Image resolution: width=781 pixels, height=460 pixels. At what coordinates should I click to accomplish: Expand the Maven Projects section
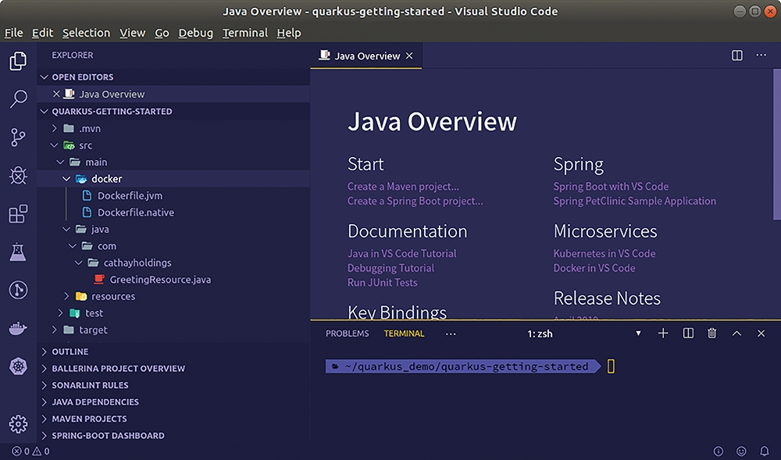pos(44,419)
